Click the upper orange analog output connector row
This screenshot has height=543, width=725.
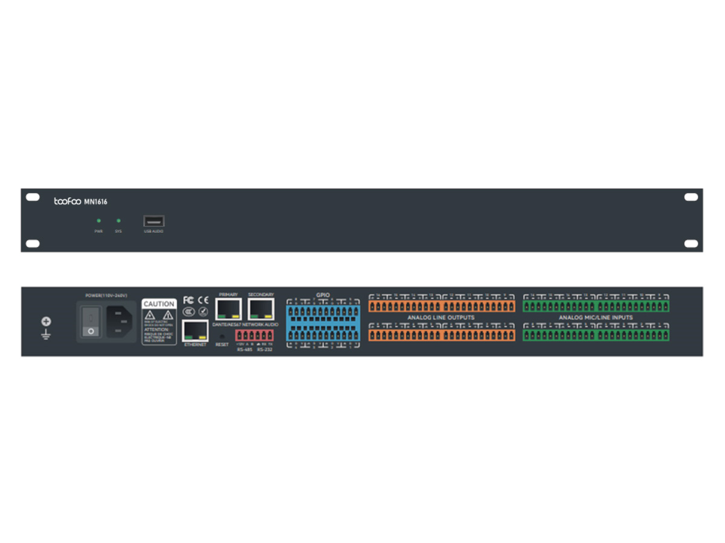pos(442,306)
